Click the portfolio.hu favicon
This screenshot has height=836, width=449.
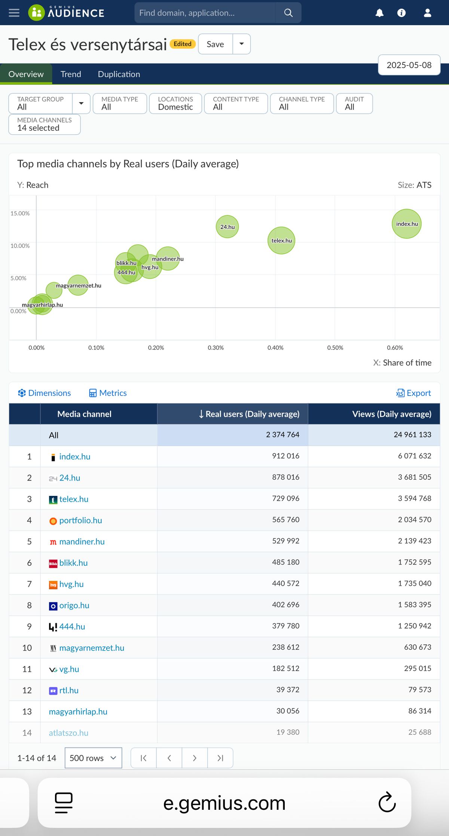point(53,521)
